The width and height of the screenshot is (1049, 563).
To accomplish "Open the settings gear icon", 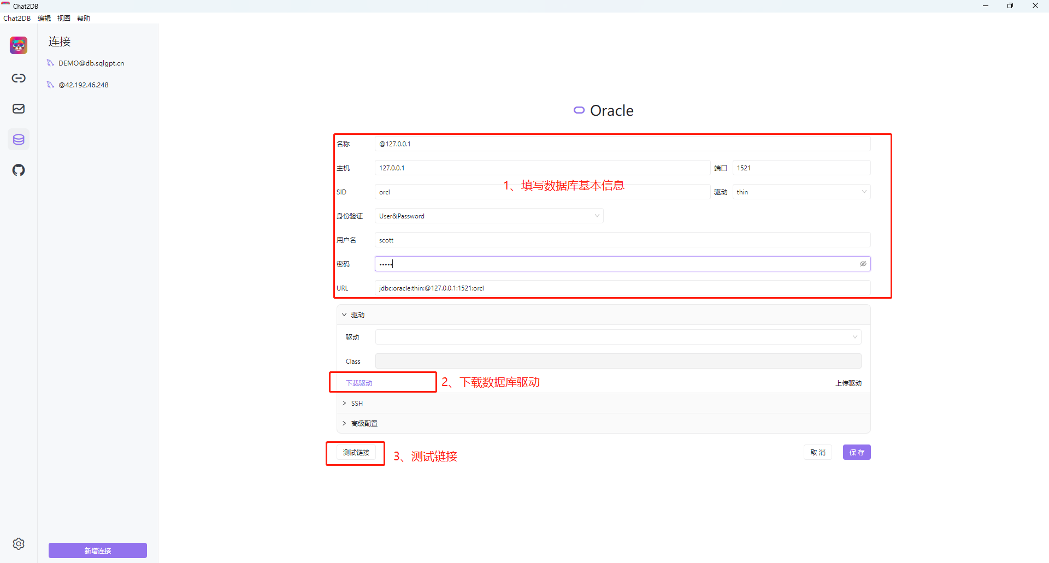I will pos(19,544).
